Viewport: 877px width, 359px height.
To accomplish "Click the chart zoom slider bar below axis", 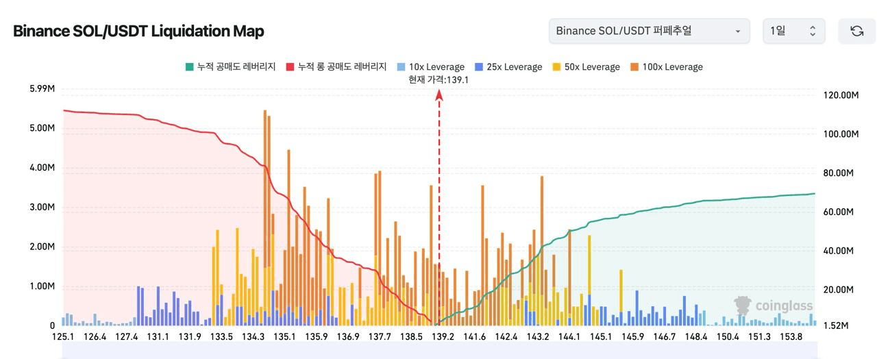I will [x=439, y=351].
